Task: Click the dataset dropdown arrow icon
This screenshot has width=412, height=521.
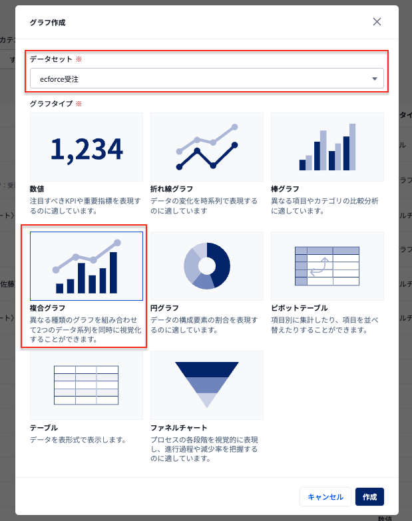Action: click(375, 79)
